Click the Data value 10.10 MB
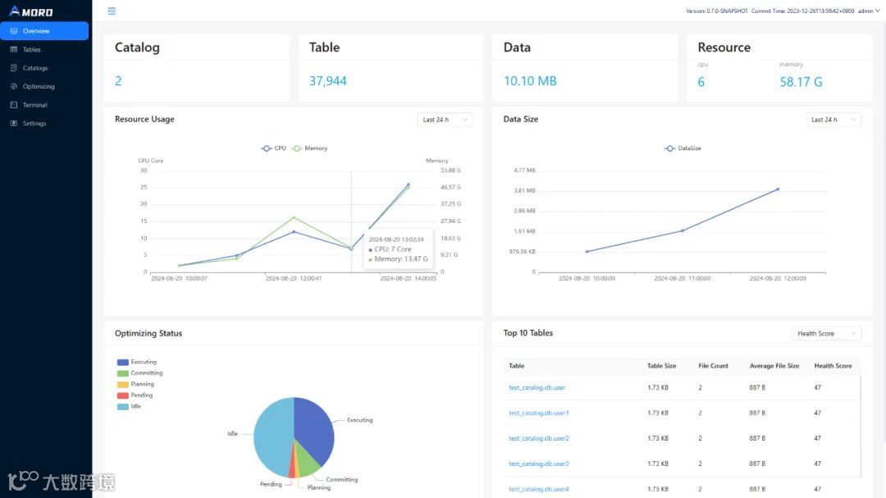This screenshot has width=886, height=498. (530, 81)
